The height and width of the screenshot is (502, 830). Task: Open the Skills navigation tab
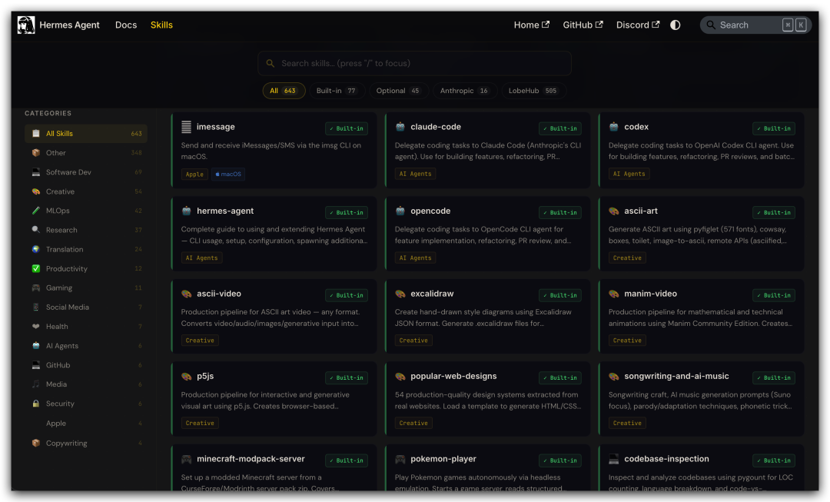[161, 25]
